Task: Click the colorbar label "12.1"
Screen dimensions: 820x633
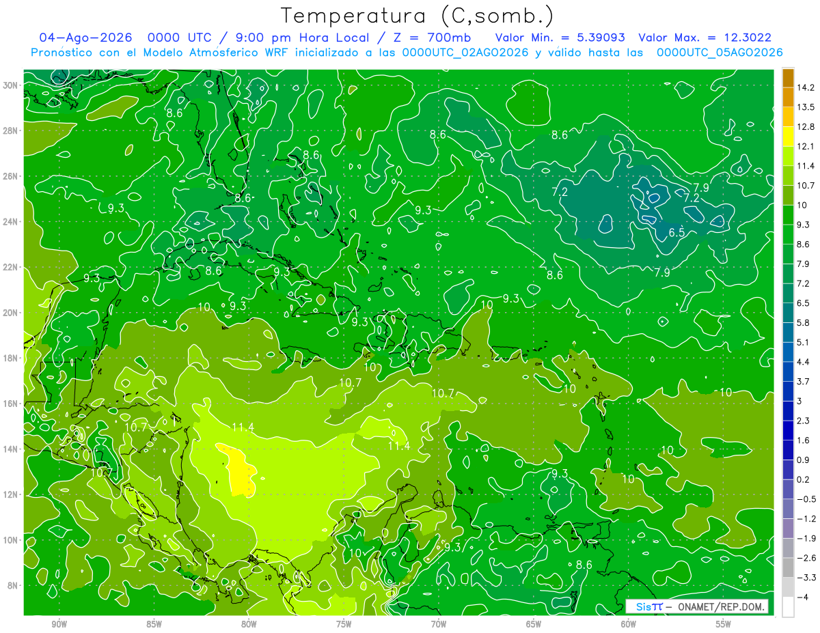Action: (806, 146)
